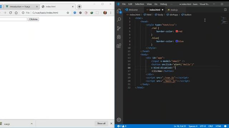Change language mode HTML in status bar

point(218,126)
